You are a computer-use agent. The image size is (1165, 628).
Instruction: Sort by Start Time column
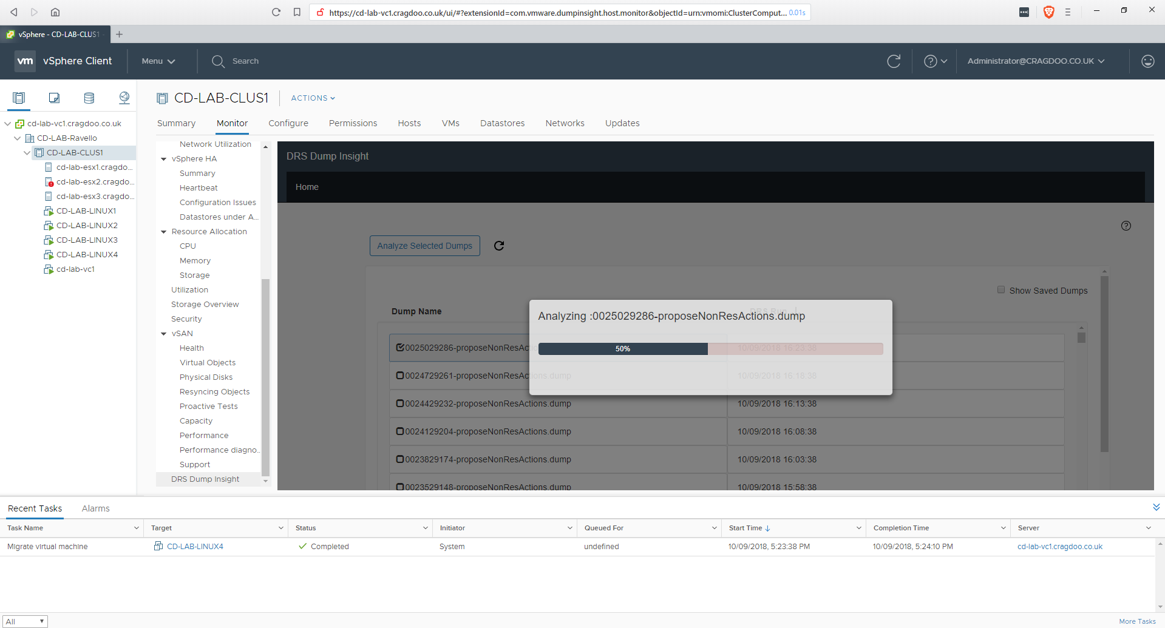click(x=749, y=528)
